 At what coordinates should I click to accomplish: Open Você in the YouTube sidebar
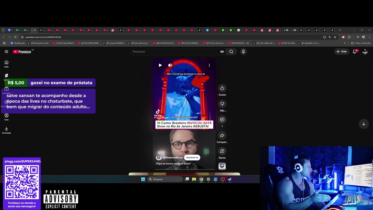pyautogui.click(x=6, y=117)
